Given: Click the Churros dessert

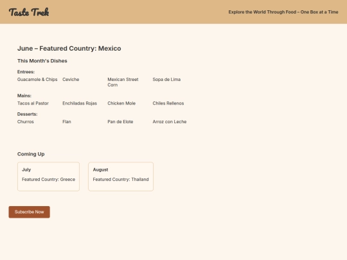Looking at the screenshot, I should 26,121.
